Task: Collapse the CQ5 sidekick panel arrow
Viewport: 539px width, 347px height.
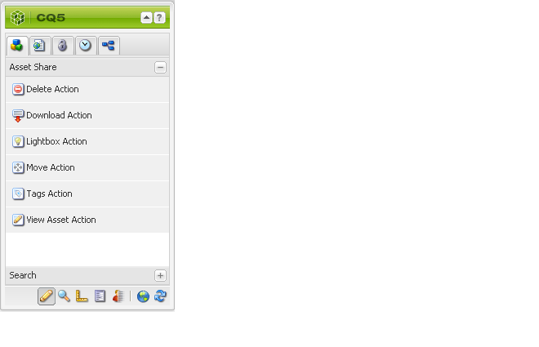Action: click(146, 18)
